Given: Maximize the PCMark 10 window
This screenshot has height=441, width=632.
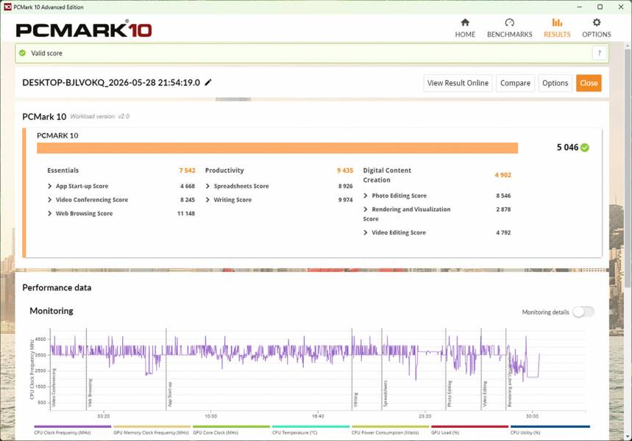Looking at the screenshot, I should pos(600,7).
